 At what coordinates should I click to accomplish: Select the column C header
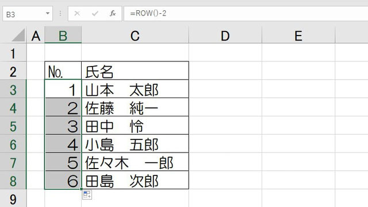pos(135,36)
